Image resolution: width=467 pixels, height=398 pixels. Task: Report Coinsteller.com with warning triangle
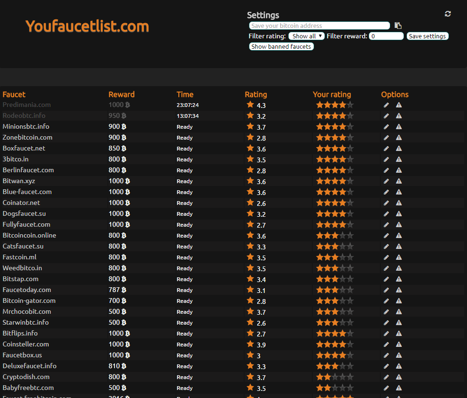pos(399,344)
